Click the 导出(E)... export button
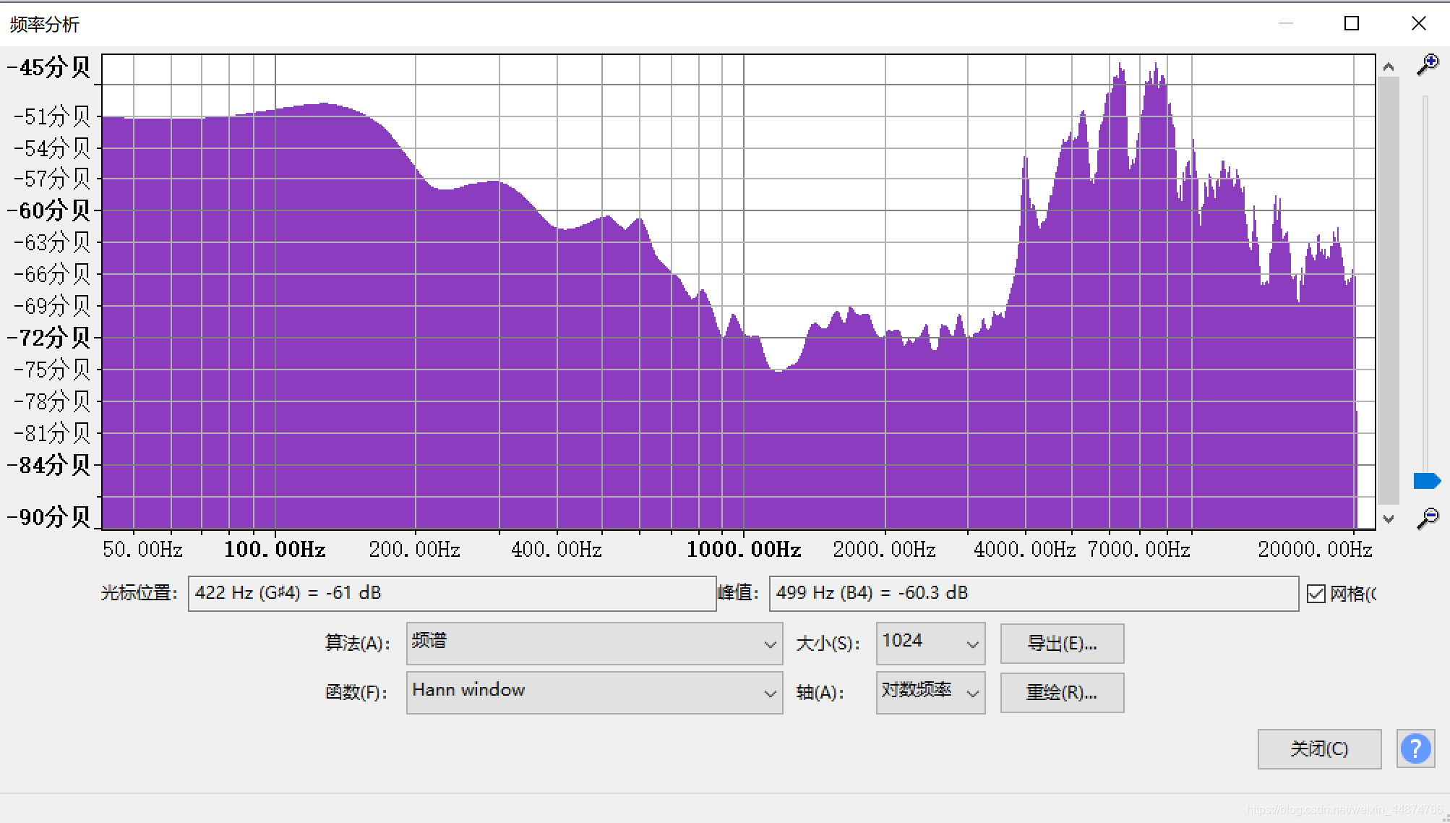This screenshot has height=823, width=1450. (1062, 643)
